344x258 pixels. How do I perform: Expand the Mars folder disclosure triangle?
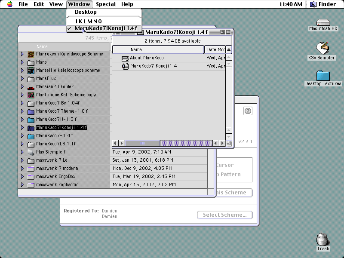[x=22, y=62]
